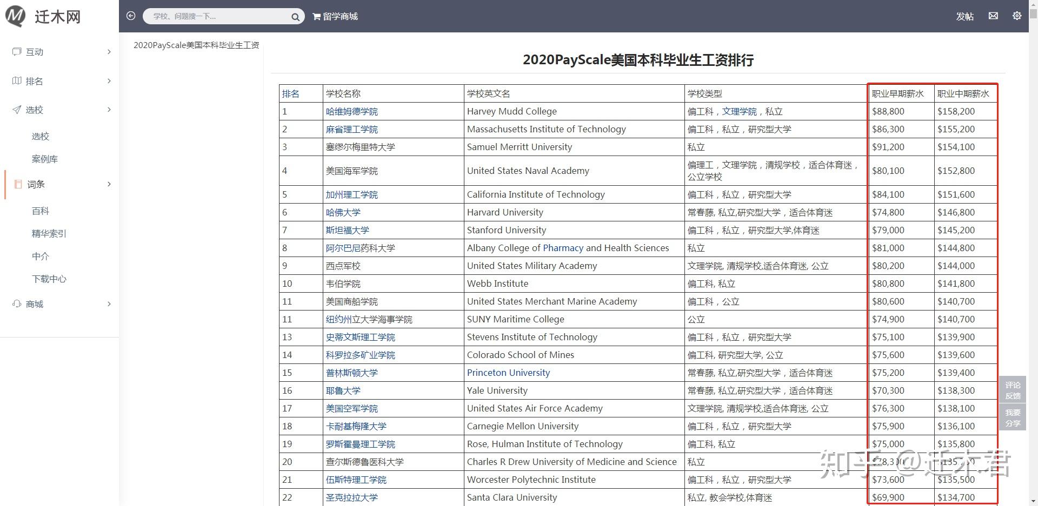Click the 我要分享 floating button
Viewport: 1038px width, 506px height.
(1013, 418)
